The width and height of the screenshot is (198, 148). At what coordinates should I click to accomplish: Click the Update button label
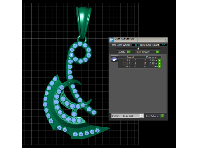(121, 52)
